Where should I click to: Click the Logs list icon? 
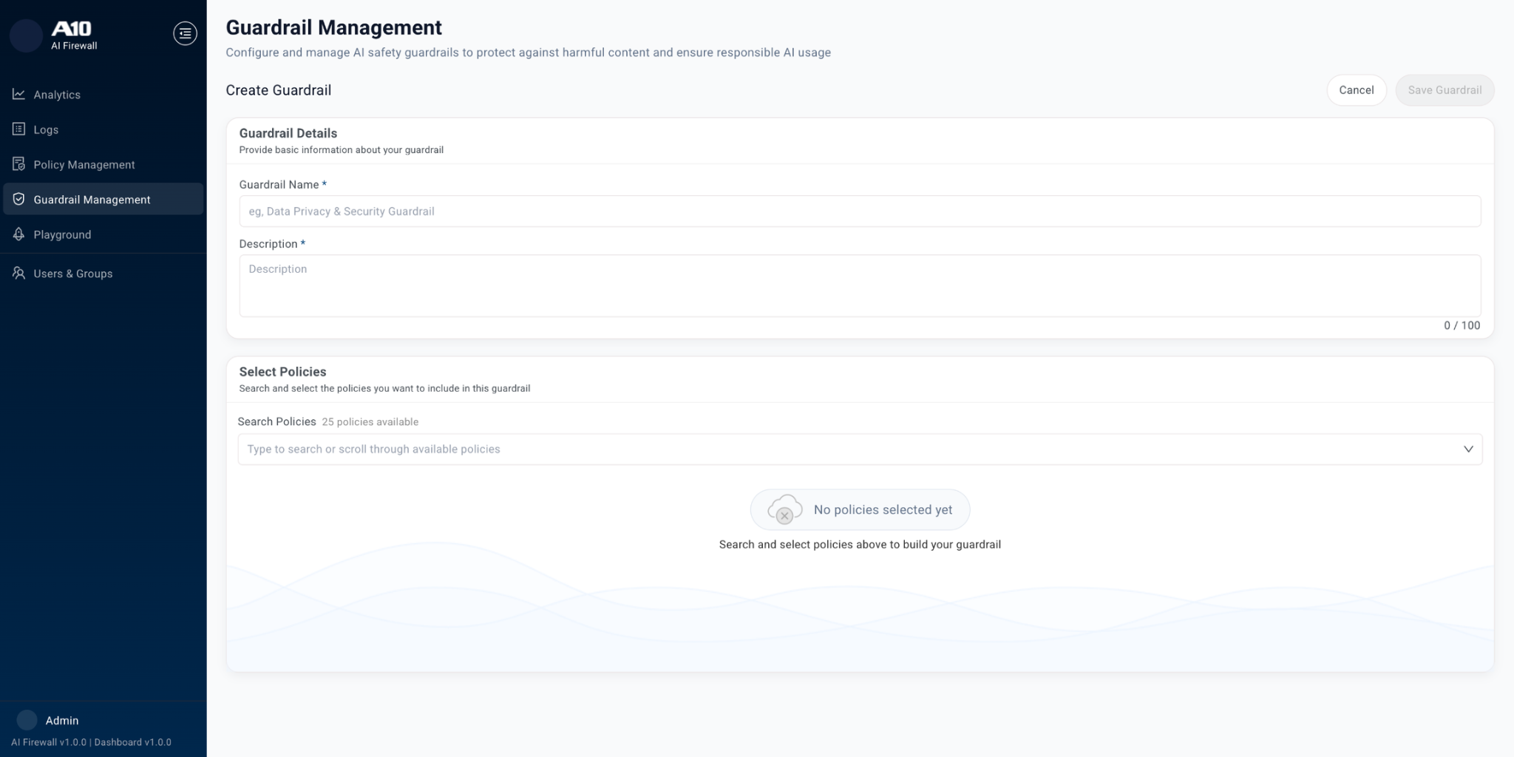(18, 129)
